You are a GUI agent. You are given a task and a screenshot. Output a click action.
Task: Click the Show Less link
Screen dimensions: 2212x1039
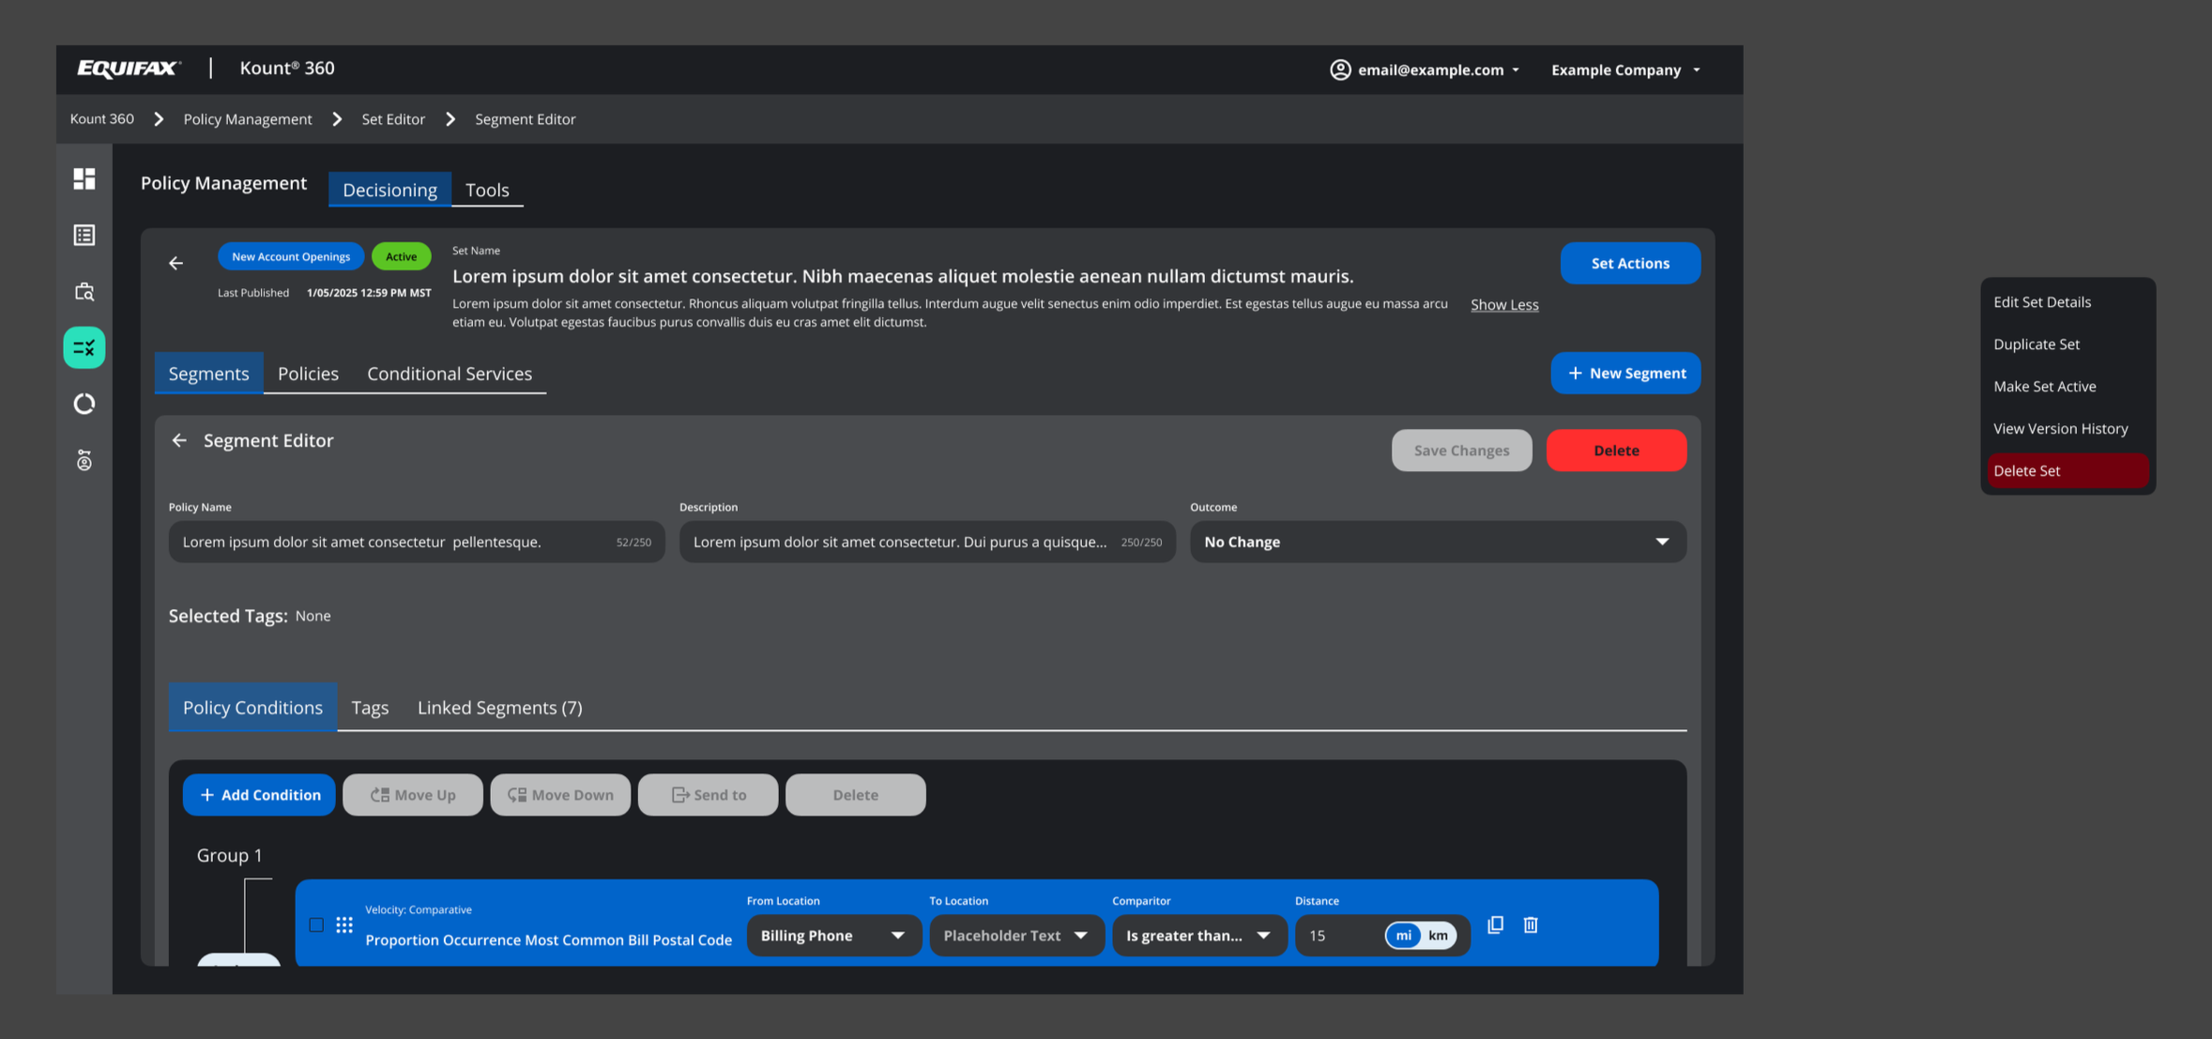(x=1504, y=305)
